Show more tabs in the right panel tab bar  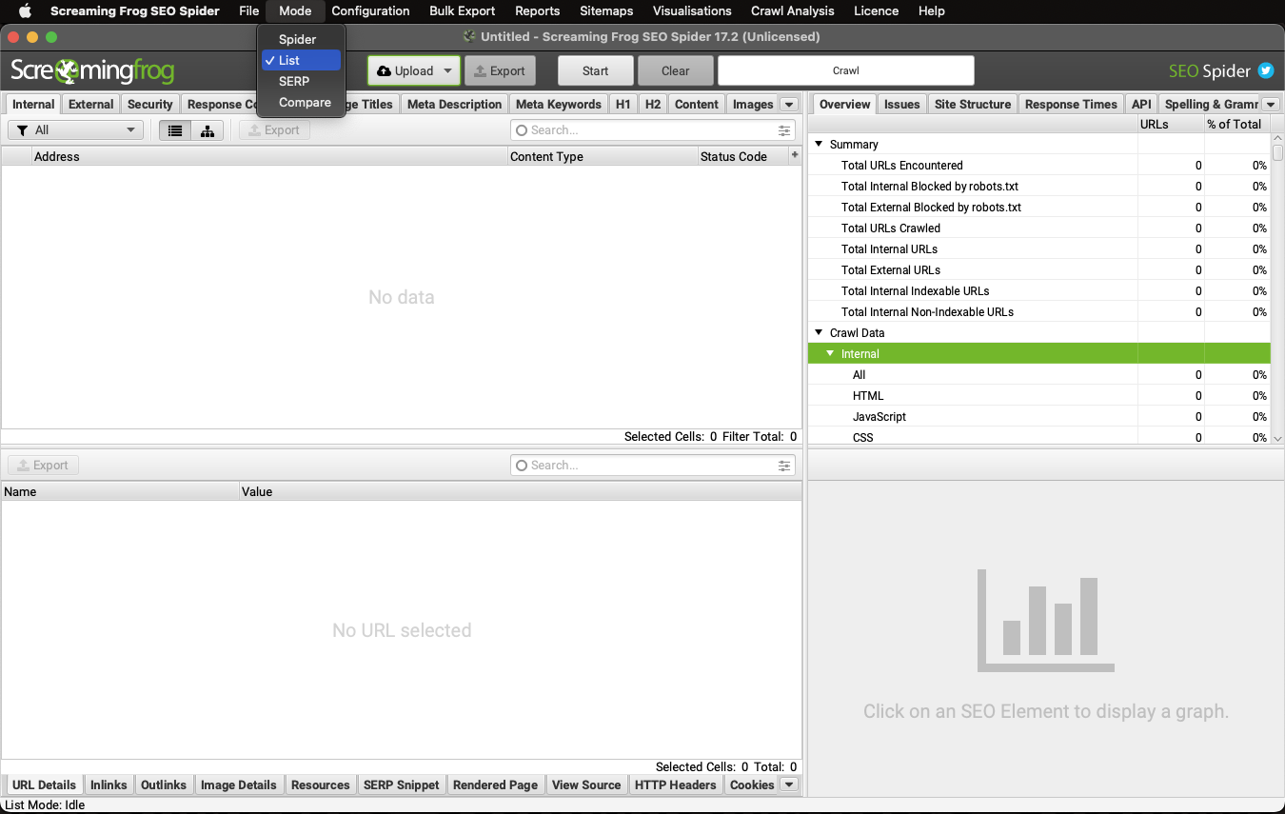[x=1270, y=105]
